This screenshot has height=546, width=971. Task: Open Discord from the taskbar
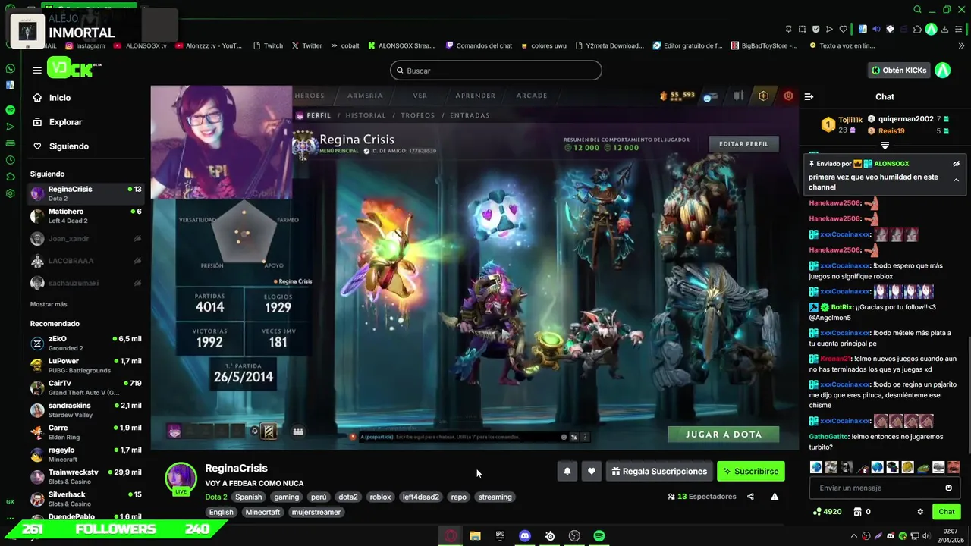(x=525, y=536)
